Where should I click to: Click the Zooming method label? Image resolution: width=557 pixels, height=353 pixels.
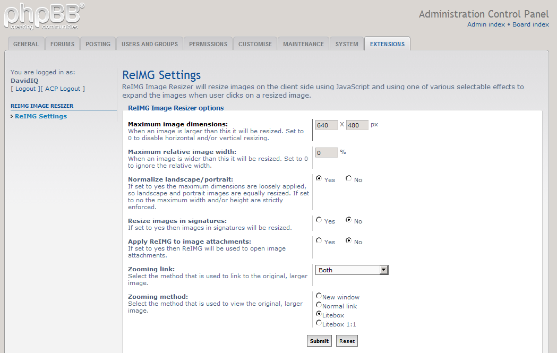[158, 297]
